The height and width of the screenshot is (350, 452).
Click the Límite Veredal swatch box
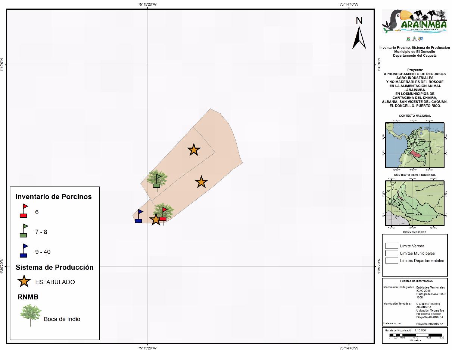coord(392,246)
